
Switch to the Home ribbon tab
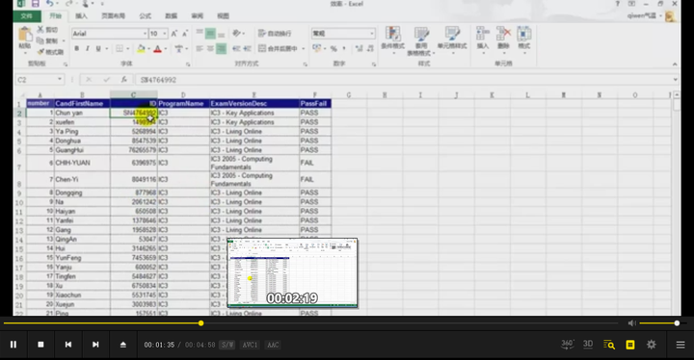[55, 16]
